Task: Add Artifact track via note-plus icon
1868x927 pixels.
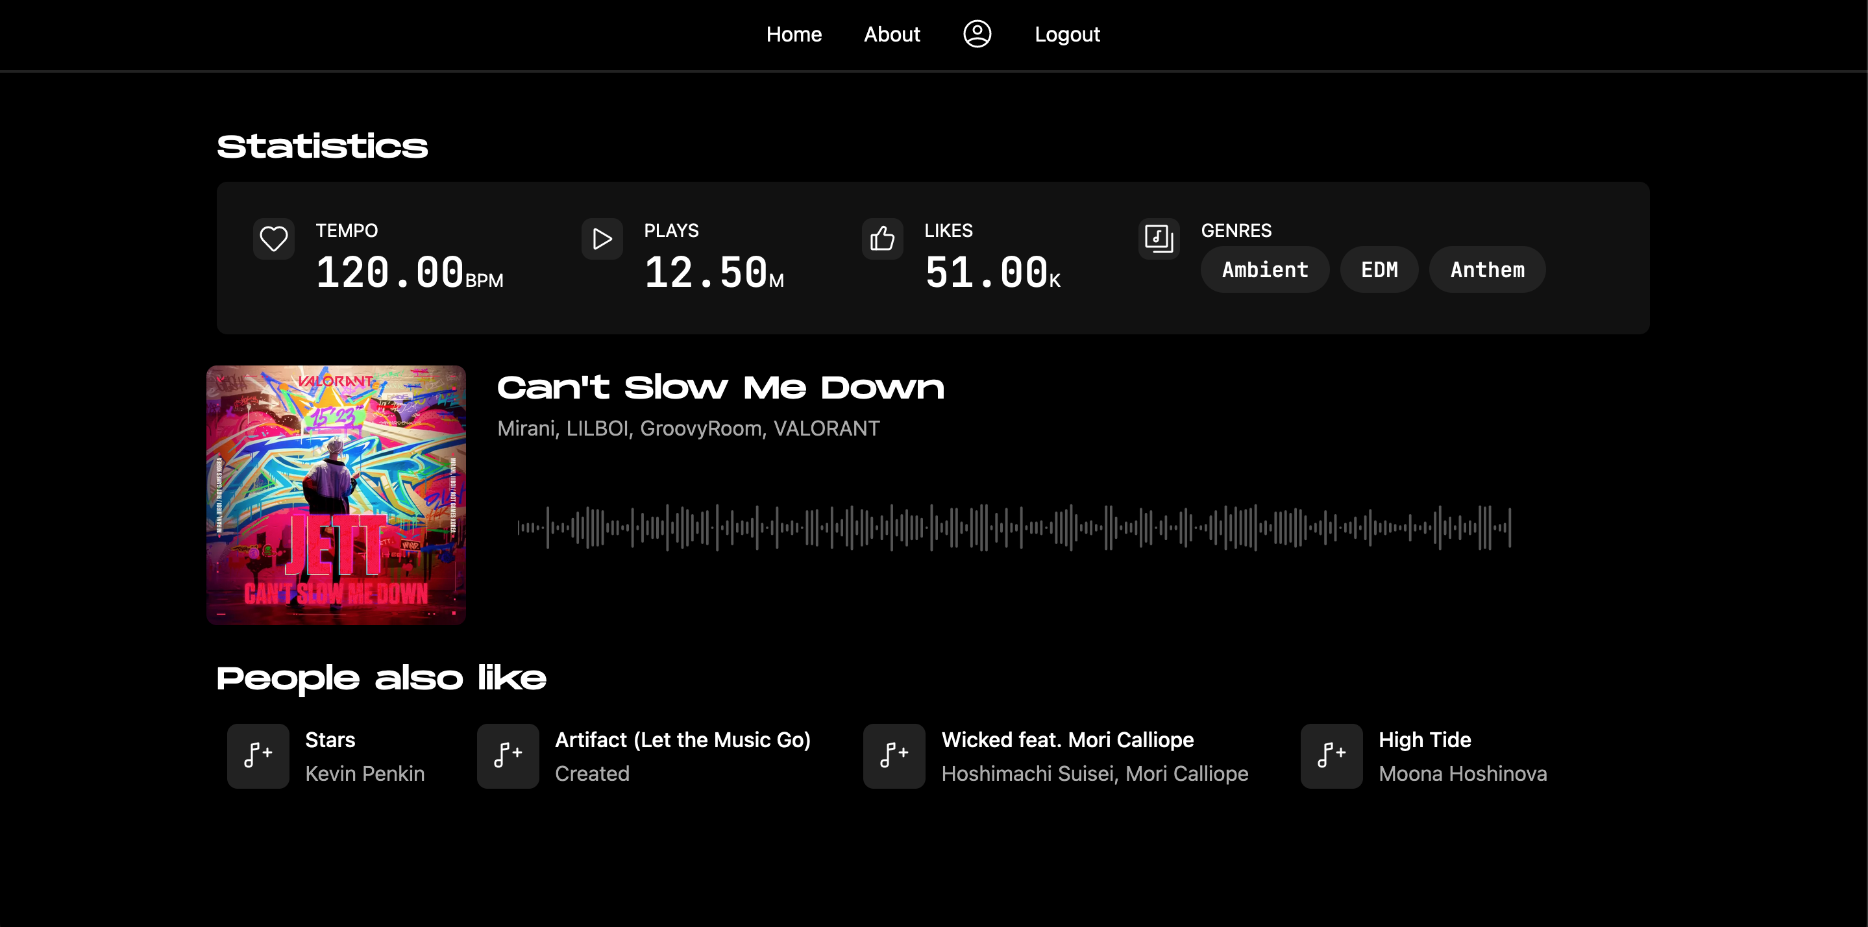Action: pyautogui.click(x=508, y=755)
